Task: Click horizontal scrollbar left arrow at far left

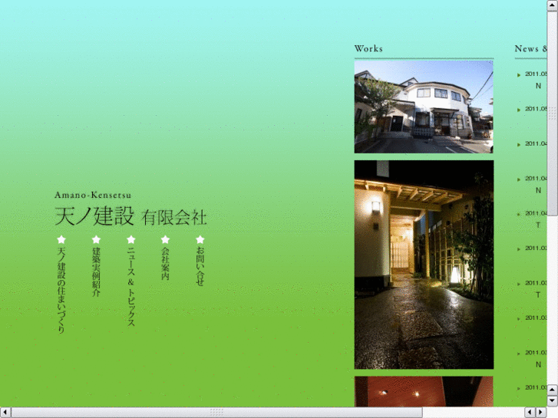Action: [5, 413]
